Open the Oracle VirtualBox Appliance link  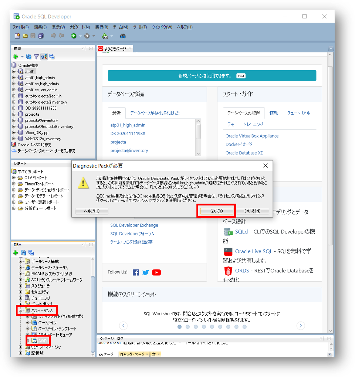point(252,136)
